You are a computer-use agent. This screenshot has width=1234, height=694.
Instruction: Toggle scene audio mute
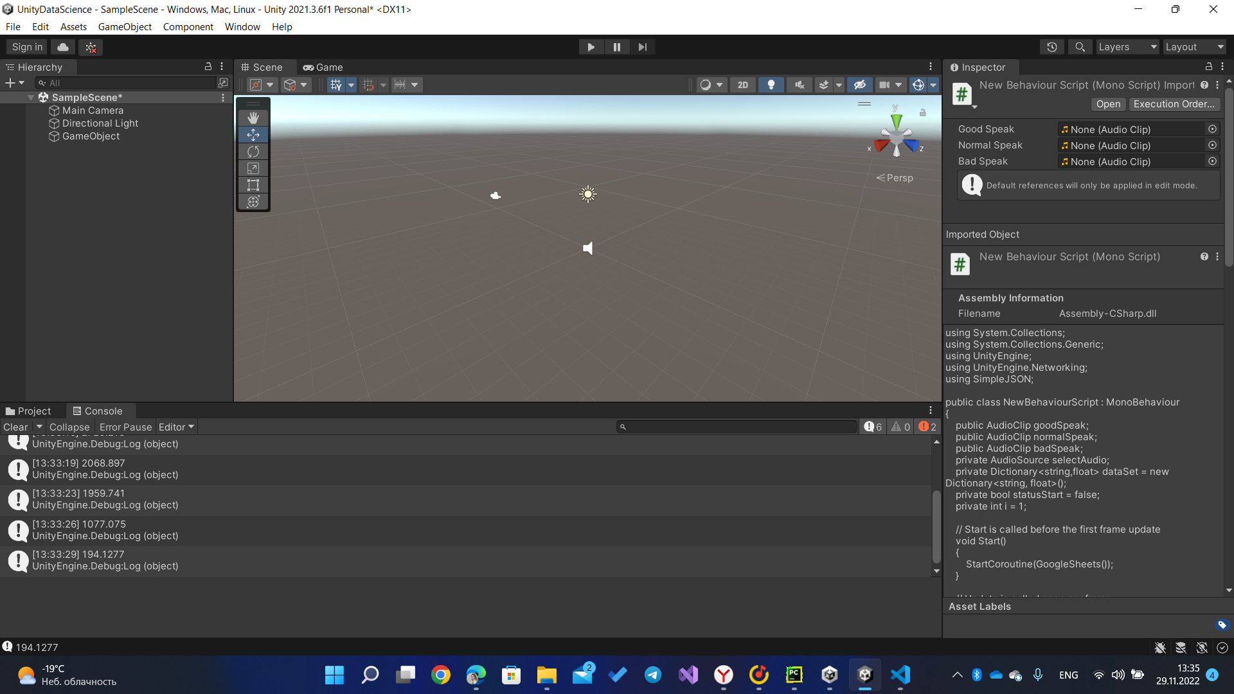[x=800, y=85]
